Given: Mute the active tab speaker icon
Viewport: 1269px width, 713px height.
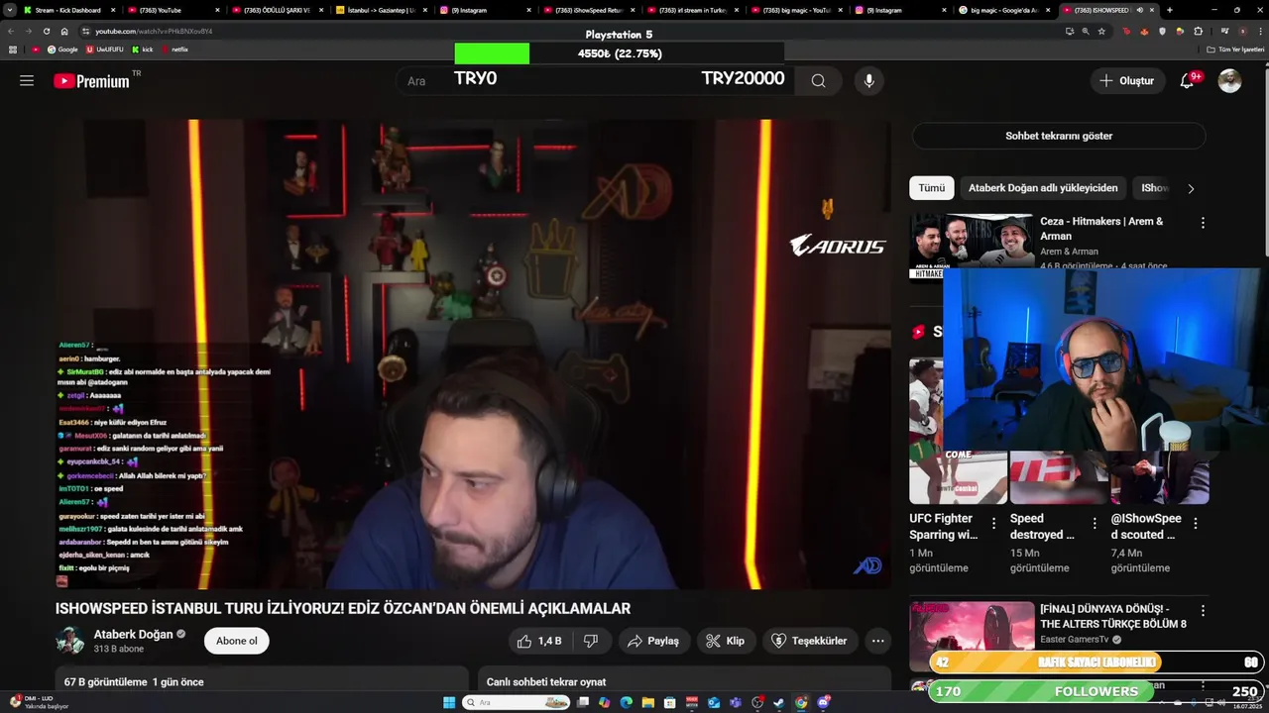Looking at the screenshot, I should [1139, 10].
